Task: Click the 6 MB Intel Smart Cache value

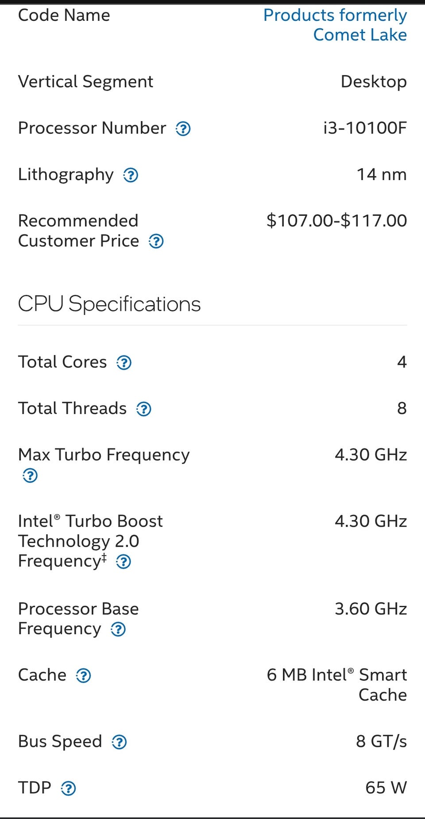Action: click(x=336, y=685)
